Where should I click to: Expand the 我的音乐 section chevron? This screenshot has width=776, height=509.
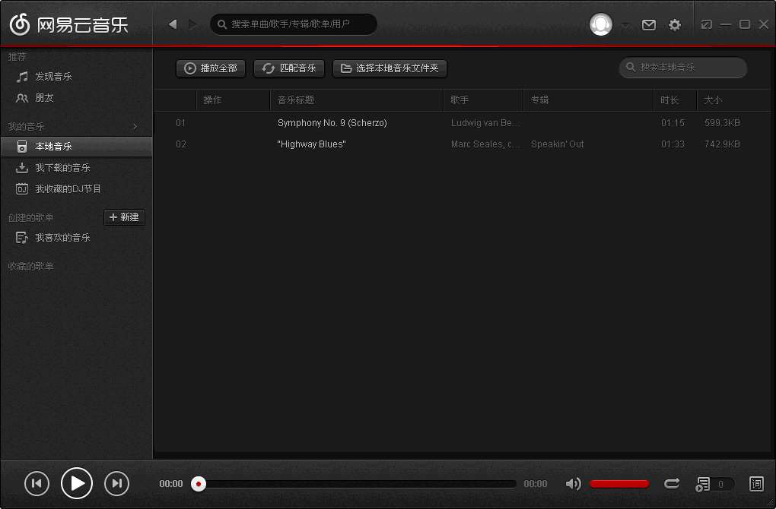(135, 126)
